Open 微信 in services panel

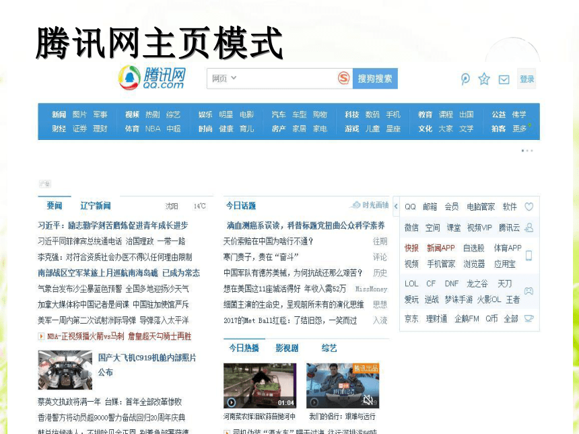(411, 227)
